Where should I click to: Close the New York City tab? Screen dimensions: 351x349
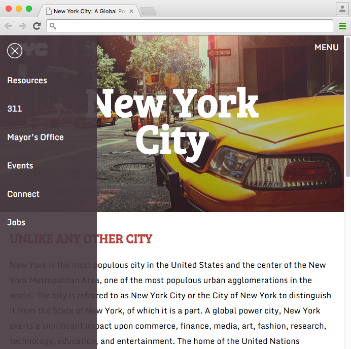click(x=131, y=11)
